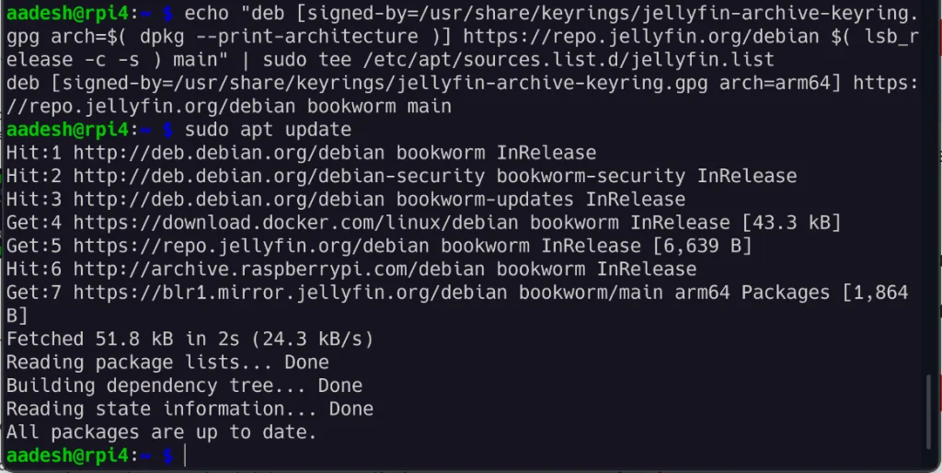The image size is (942, 473).
Task: Place cursor at the last empty prompt
Action: pyautogui.click(x=185, y=456)
